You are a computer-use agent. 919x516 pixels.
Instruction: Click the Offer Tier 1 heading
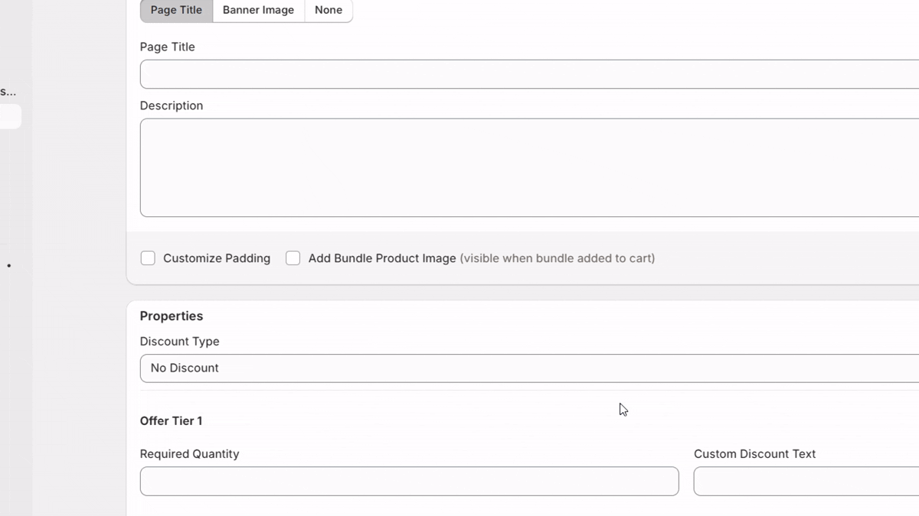tap(171, 421)
